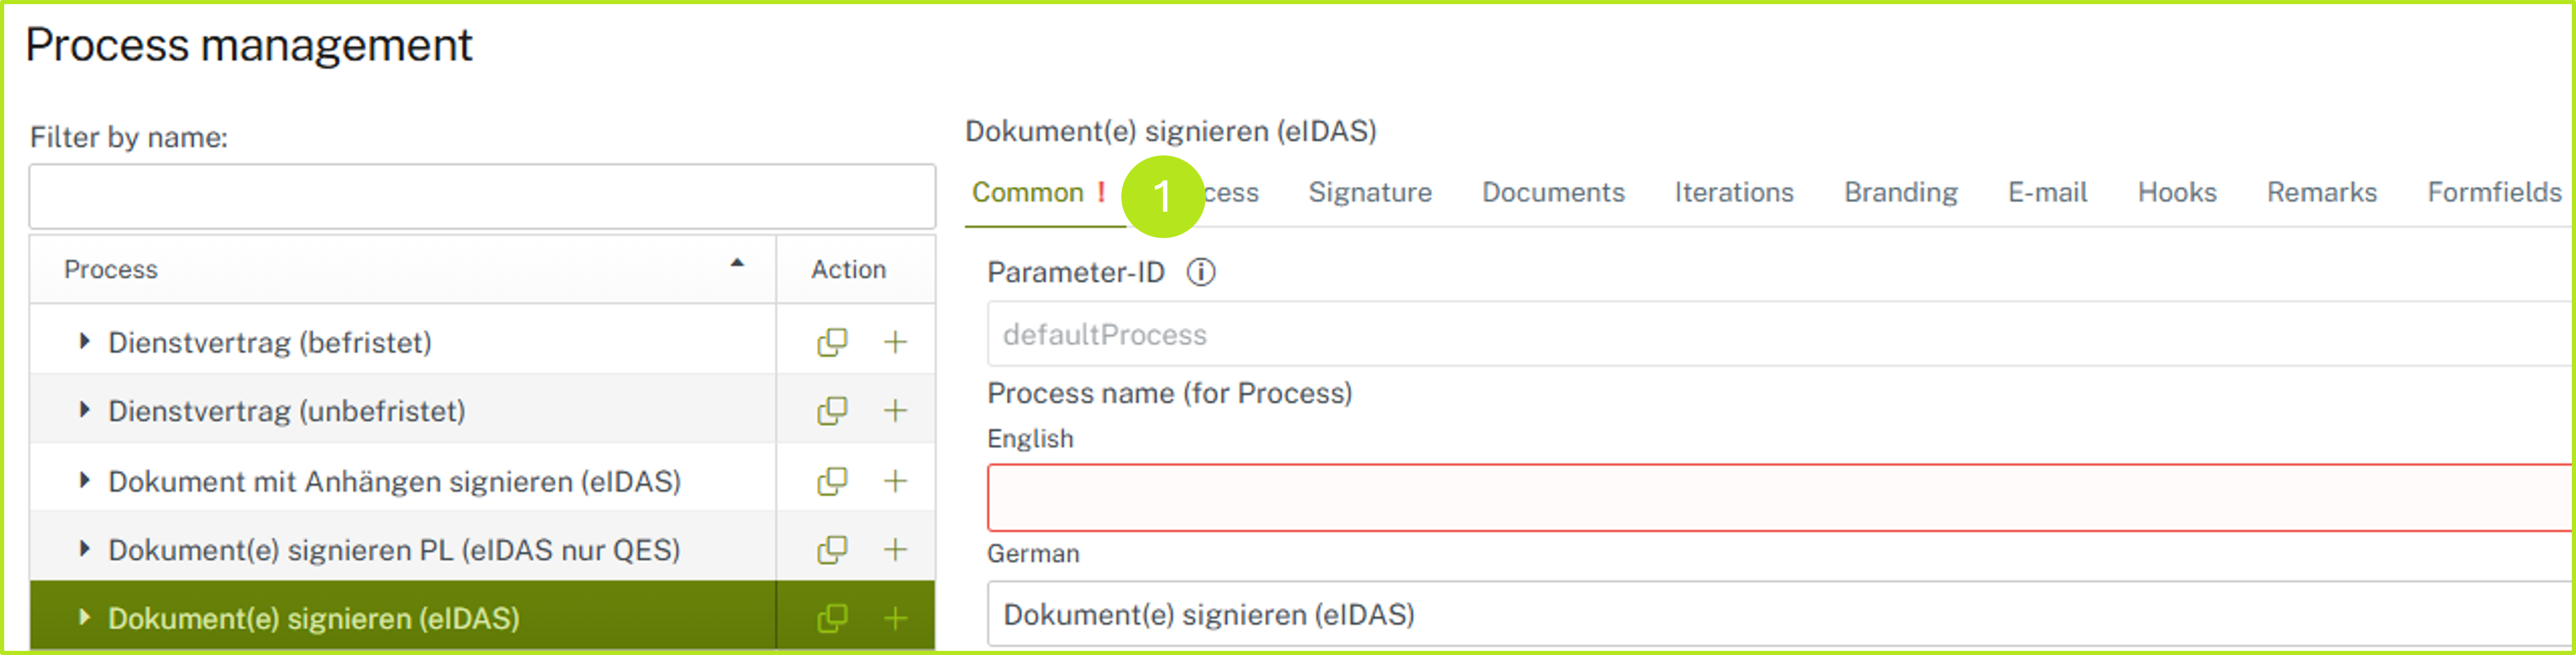Open the Documents tab
This screenshot has width=2576, height=655.
point(1552,193)
